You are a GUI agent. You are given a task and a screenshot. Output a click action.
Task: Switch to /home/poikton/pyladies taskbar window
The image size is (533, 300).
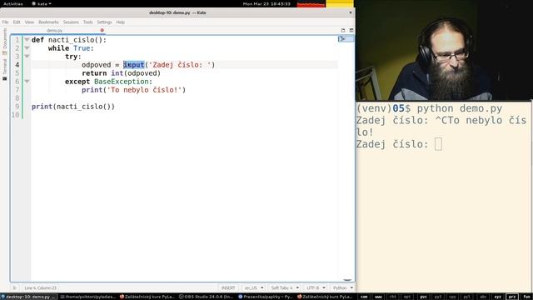(x=88, y=297)
